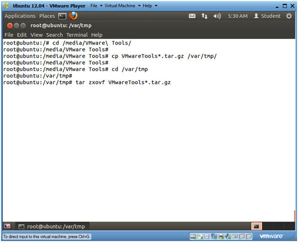Click the 5:30 AM clock
Image resolution: width=298 pixels, height=242 pixels.
[x=238, y=16]
